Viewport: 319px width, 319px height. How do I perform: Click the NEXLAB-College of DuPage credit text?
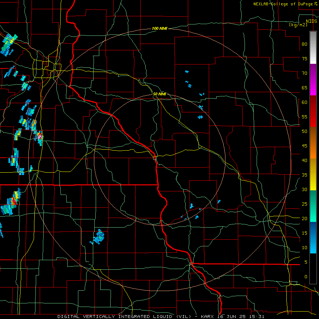[x=284, y=4]
